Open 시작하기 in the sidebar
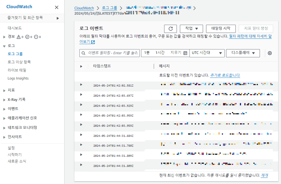Image resolution: width=281 pixels, height=184 pixels. [x=15, y=155]
